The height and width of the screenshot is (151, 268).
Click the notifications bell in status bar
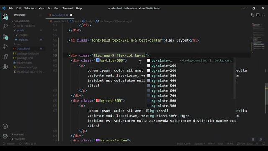point(263,144)
